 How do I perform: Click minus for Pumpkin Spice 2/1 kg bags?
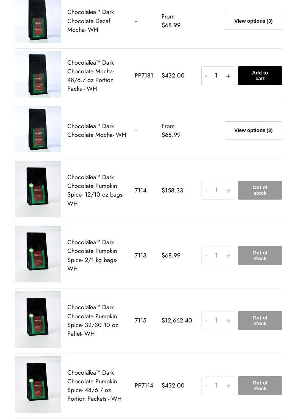[206, 256]
